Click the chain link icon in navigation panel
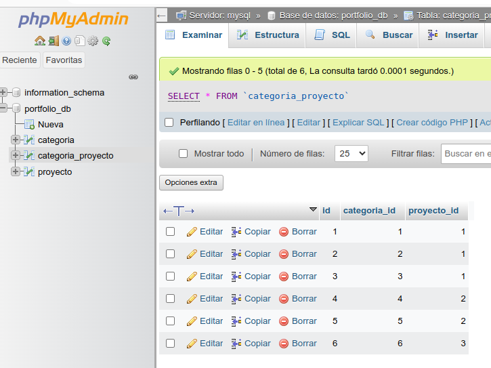The height and width of the screenshot is (368, 491). pyautogui.click(x=133, y=77)
